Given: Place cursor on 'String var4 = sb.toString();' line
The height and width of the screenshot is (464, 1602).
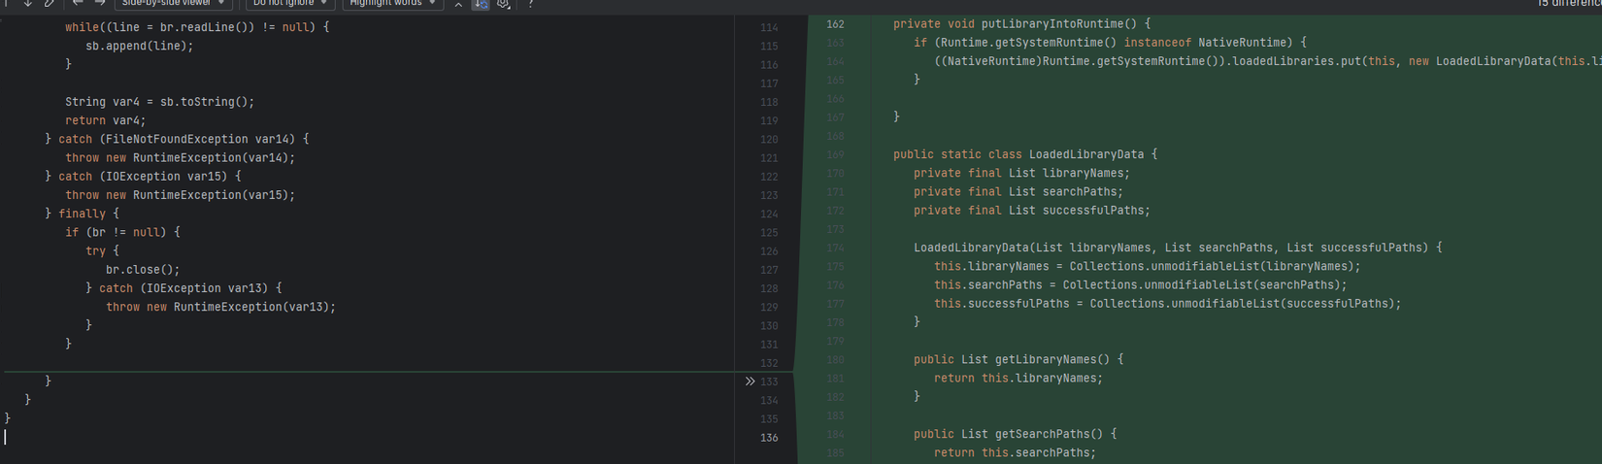Looking at the screenshot, I should click(159, 102).
